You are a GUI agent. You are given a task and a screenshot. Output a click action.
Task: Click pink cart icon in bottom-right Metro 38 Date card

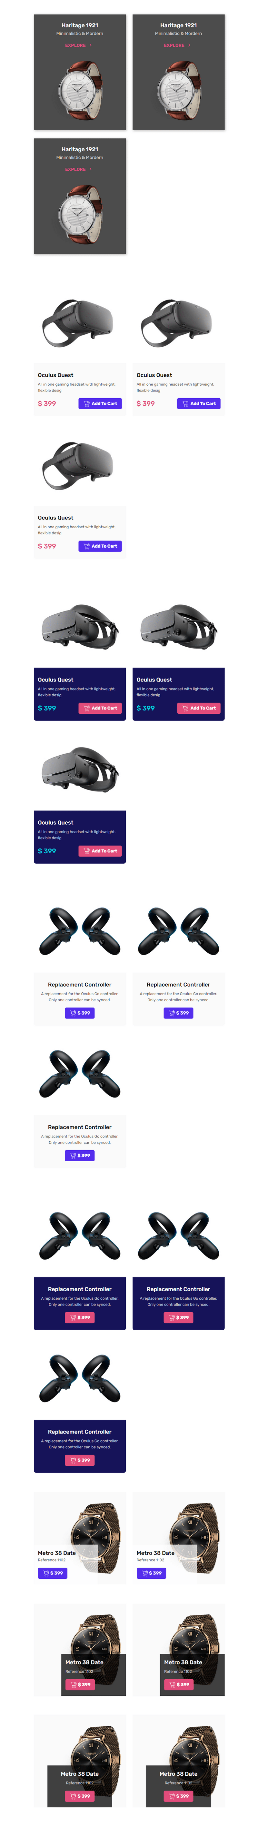click(172, 1796)
